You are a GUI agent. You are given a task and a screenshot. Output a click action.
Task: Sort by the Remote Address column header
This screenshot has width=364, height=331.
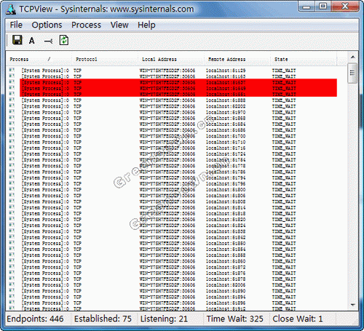(237, 59)
